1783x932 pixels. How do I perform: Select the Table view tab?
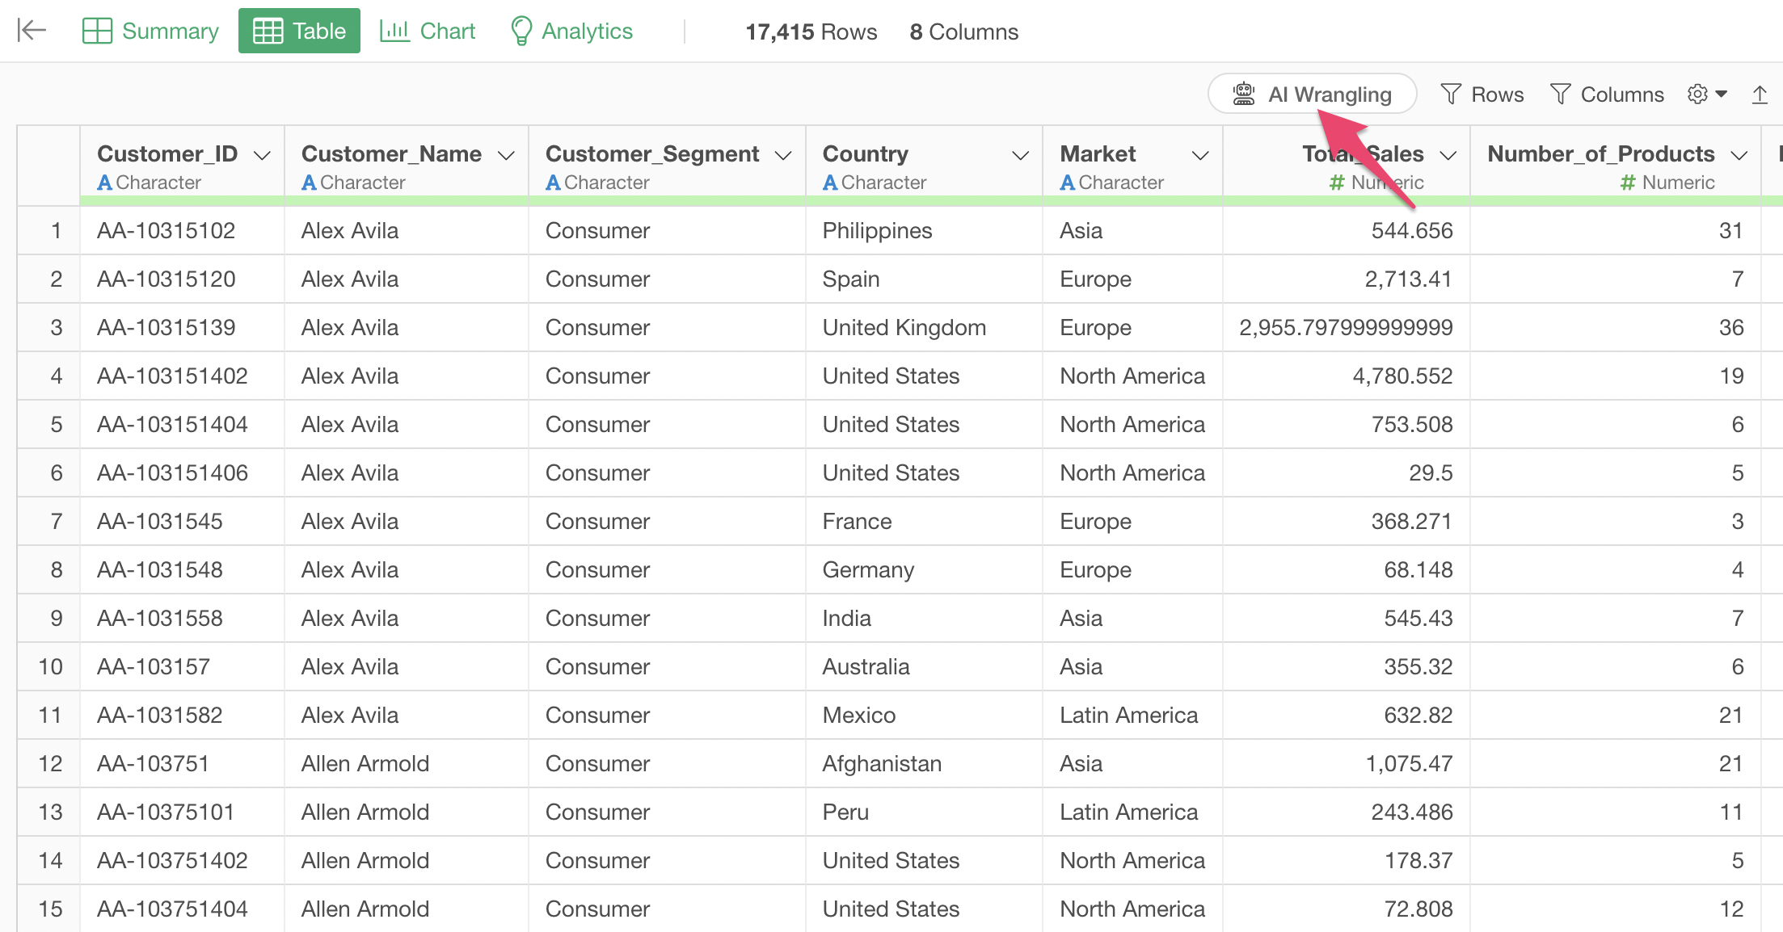click(299, 31)
